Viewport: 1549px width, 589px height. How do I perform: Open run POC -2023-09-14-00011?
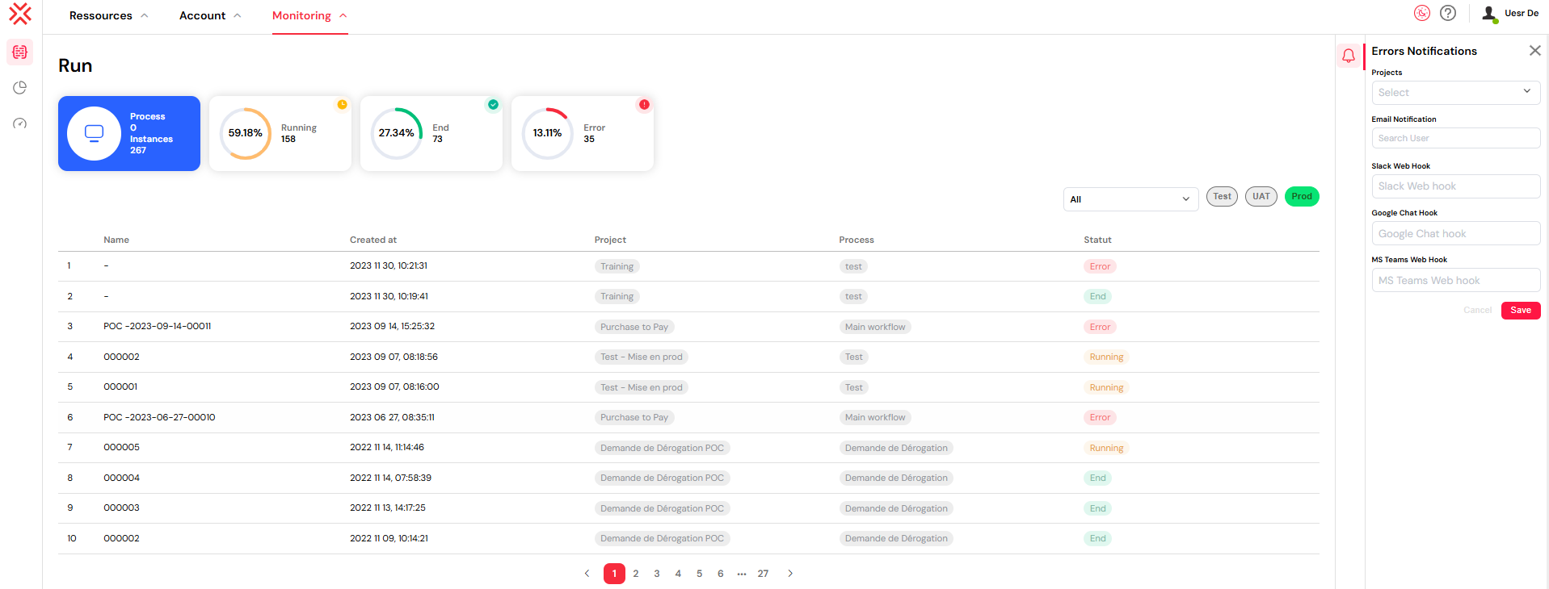click(x=158, y=326)
